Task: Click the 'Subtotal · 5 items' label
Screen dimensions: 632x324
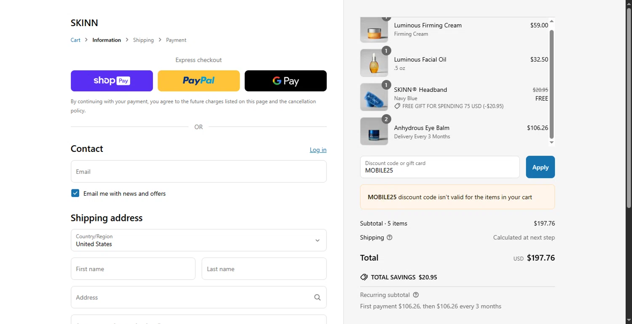Action: (x=384, y=223)
